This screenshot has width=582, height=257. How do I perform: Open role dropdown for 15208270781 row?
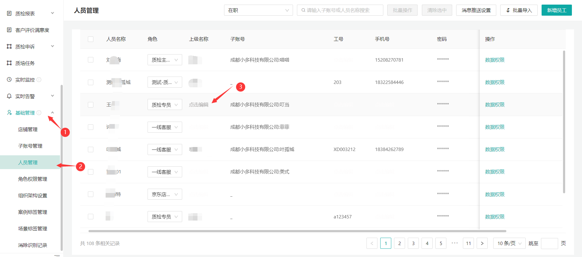tap(165, 60)
